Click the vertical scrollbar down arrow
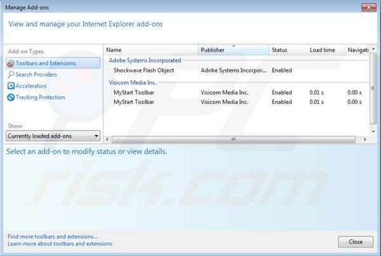381x256 pixels. (373, 132)
